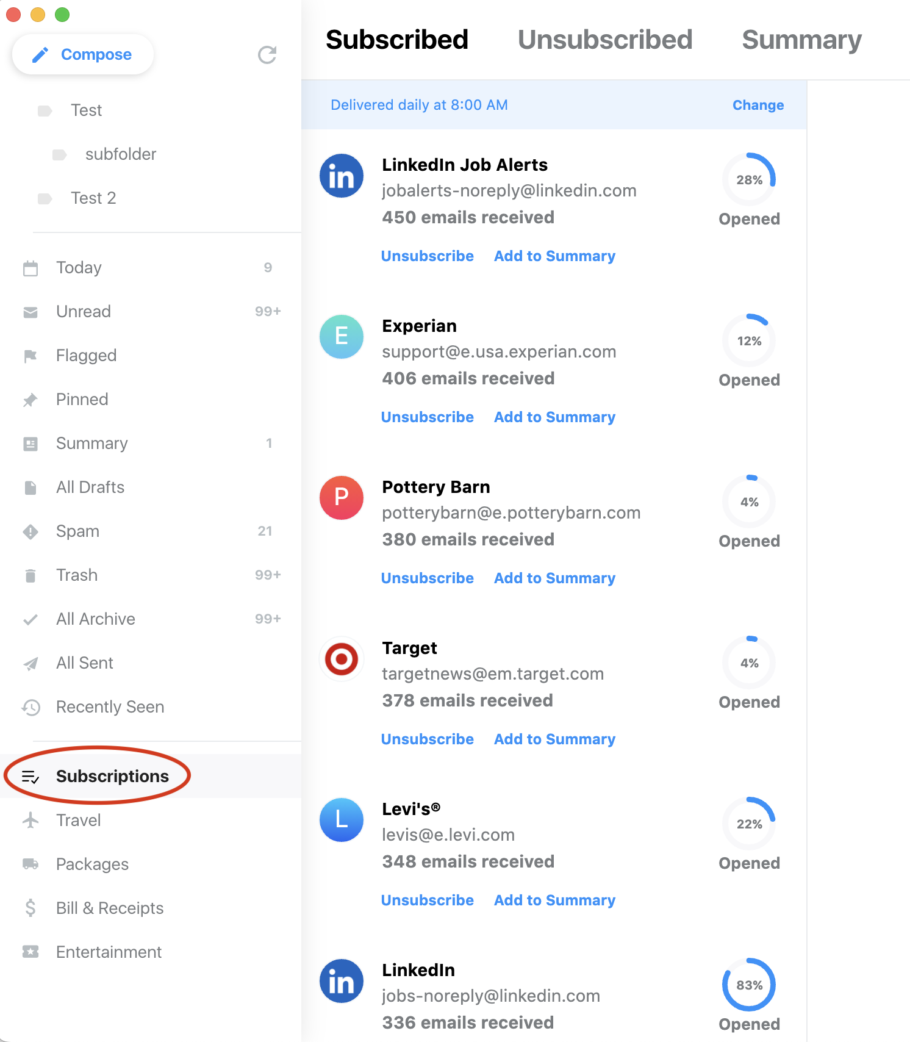This screenshot has height=1042, width=910.
Task: Click the Recently Seen clock icon
Action: pos(30,708)
